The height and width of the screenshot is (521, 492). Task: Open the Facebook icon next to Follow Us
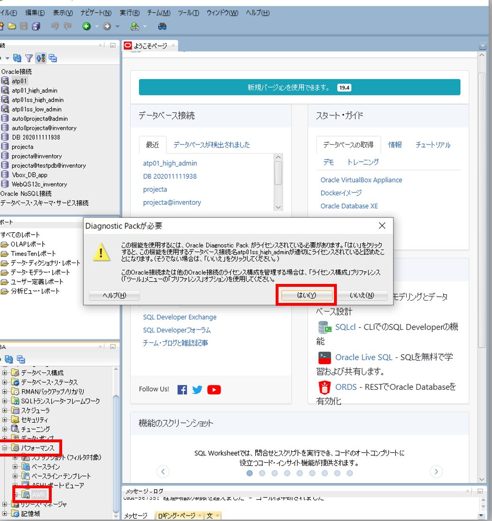point(182,389)
